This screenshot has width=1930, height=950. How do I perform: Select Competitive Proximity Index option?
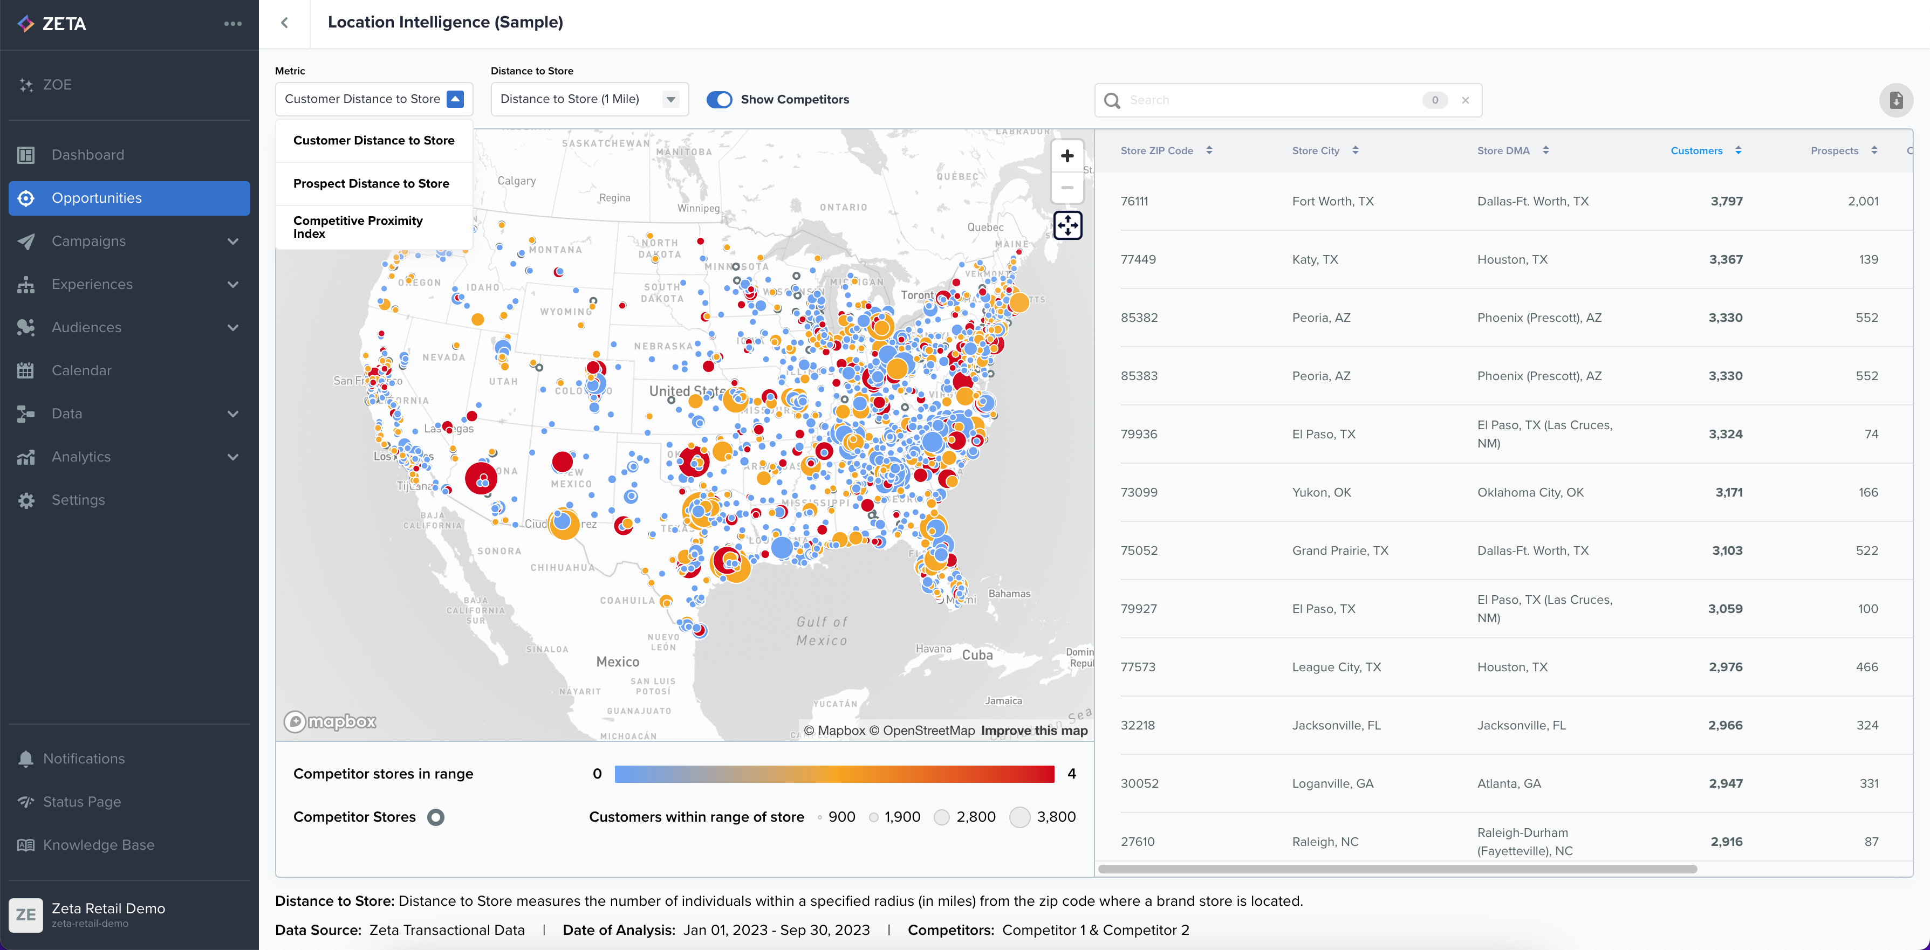pos(374,227)
